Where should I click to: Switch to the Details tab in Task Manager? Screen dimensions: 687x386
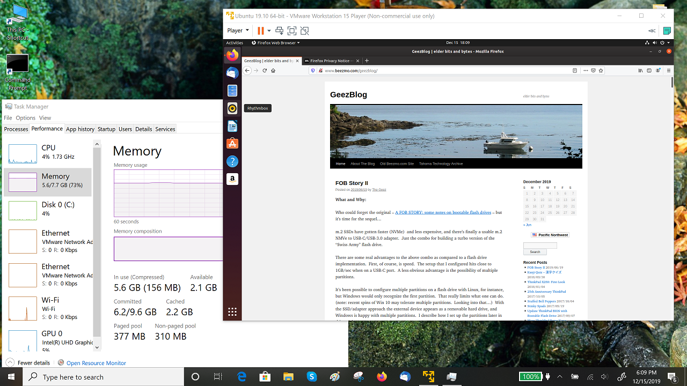click(x=143, y=129)
